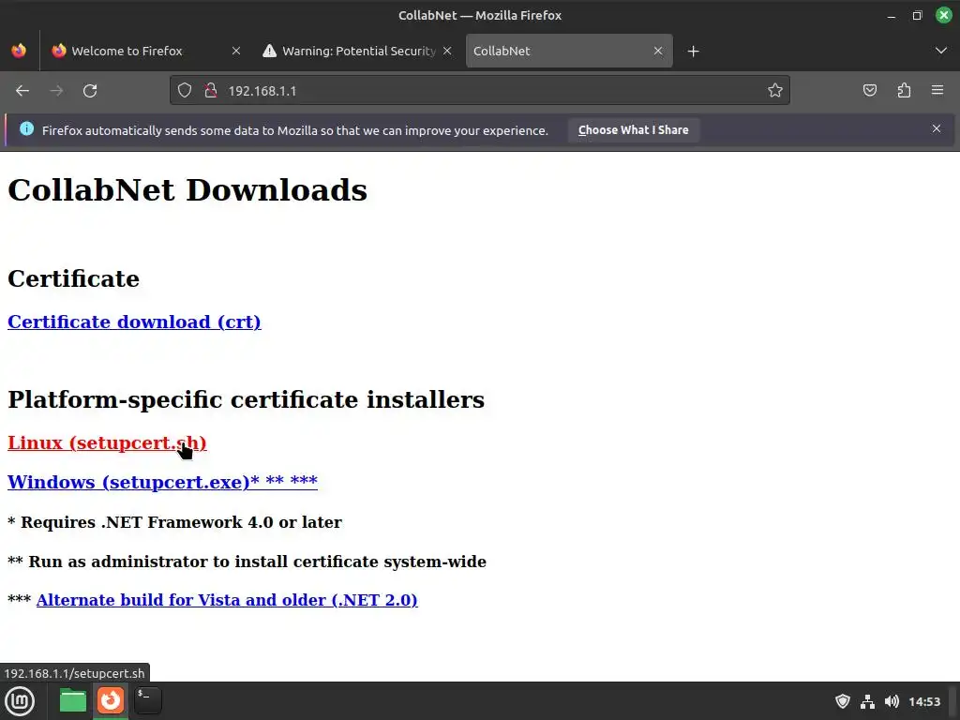960x720 pixels.
Task: Click the Certificate section heading
Action: [x=73, y=278]
